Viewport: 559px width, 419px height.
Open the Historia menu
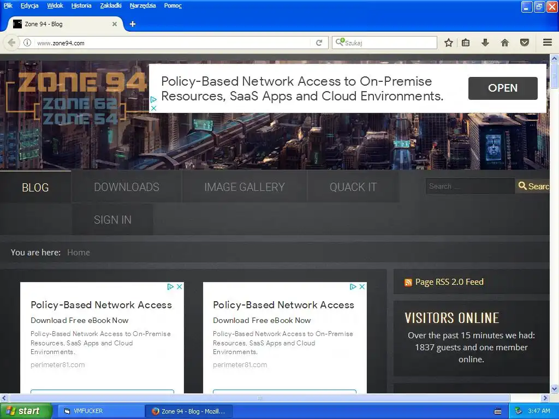pos(81,5)
